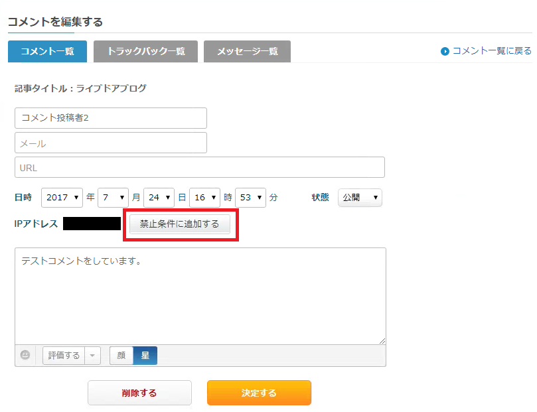Open the emoji smiley picker icon
The height and width of the screenshot is (412, 537).
(25, 356)
